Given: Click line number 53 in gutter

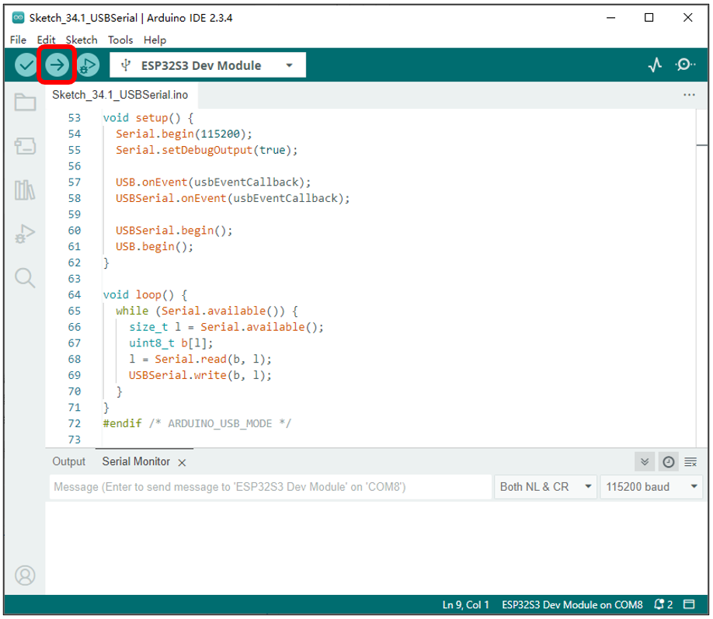Looking at the screenshot, I should pyautogui.click(x=74, y=118).
